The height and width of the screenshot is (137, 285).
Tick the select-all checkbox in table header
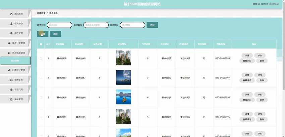pos(41,44)
